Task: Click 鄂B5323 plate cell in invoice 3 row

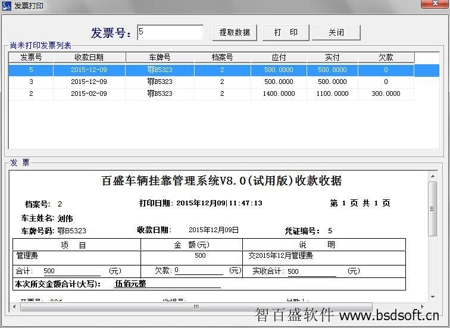Action: [160, 82]
